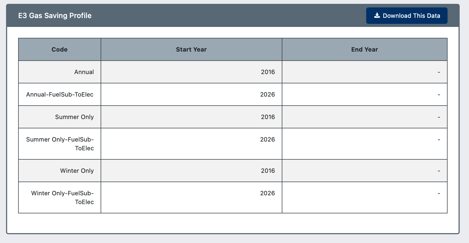
Task: Click the E3 Gas Saving Profile heading
Action: click(55, 16)
